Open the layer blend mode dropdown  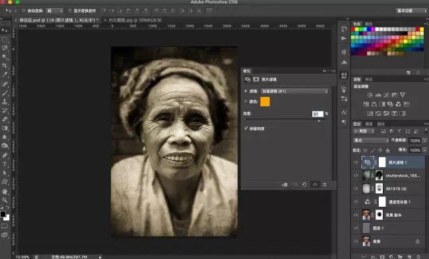pyautogui.click(x=371, y=141)
